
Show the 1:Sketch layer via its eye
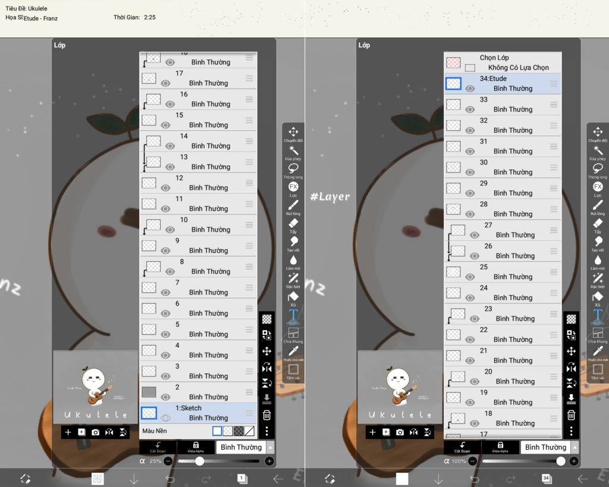(165, 418)
